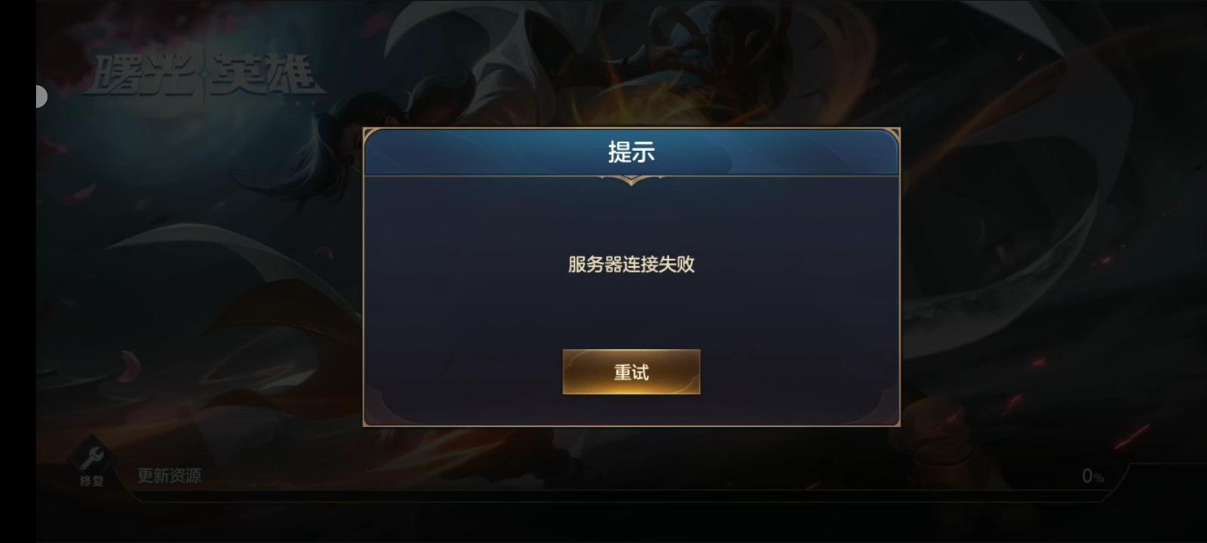Click the 服务器连接失败 error message
The height and width of the screenshot is (543, 1207).
tap(631, 264)
